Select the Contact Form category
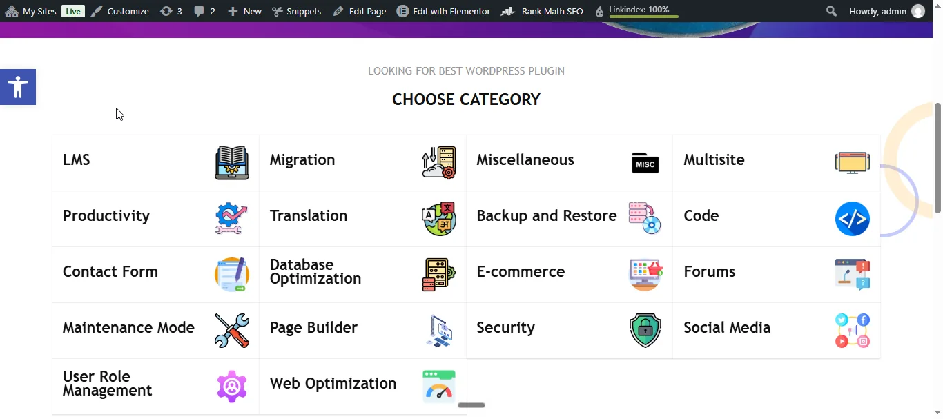Viewport: 943px width, 419px height. 110,272
